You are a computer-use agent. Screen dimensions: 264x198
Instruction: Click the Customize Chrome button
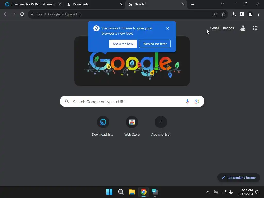tap(238, 178)
